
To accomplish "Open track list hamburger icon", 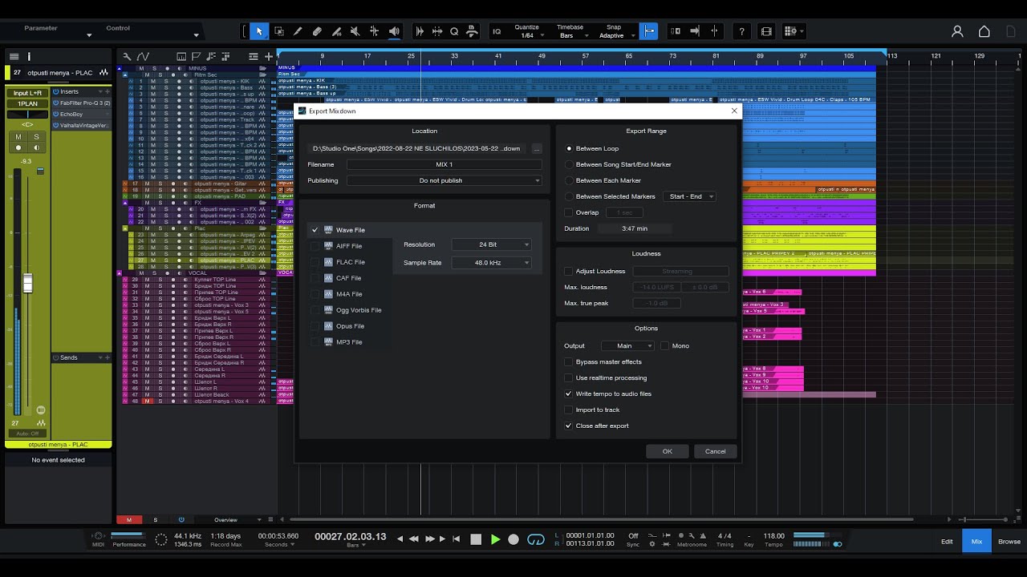I will (14, 56).
